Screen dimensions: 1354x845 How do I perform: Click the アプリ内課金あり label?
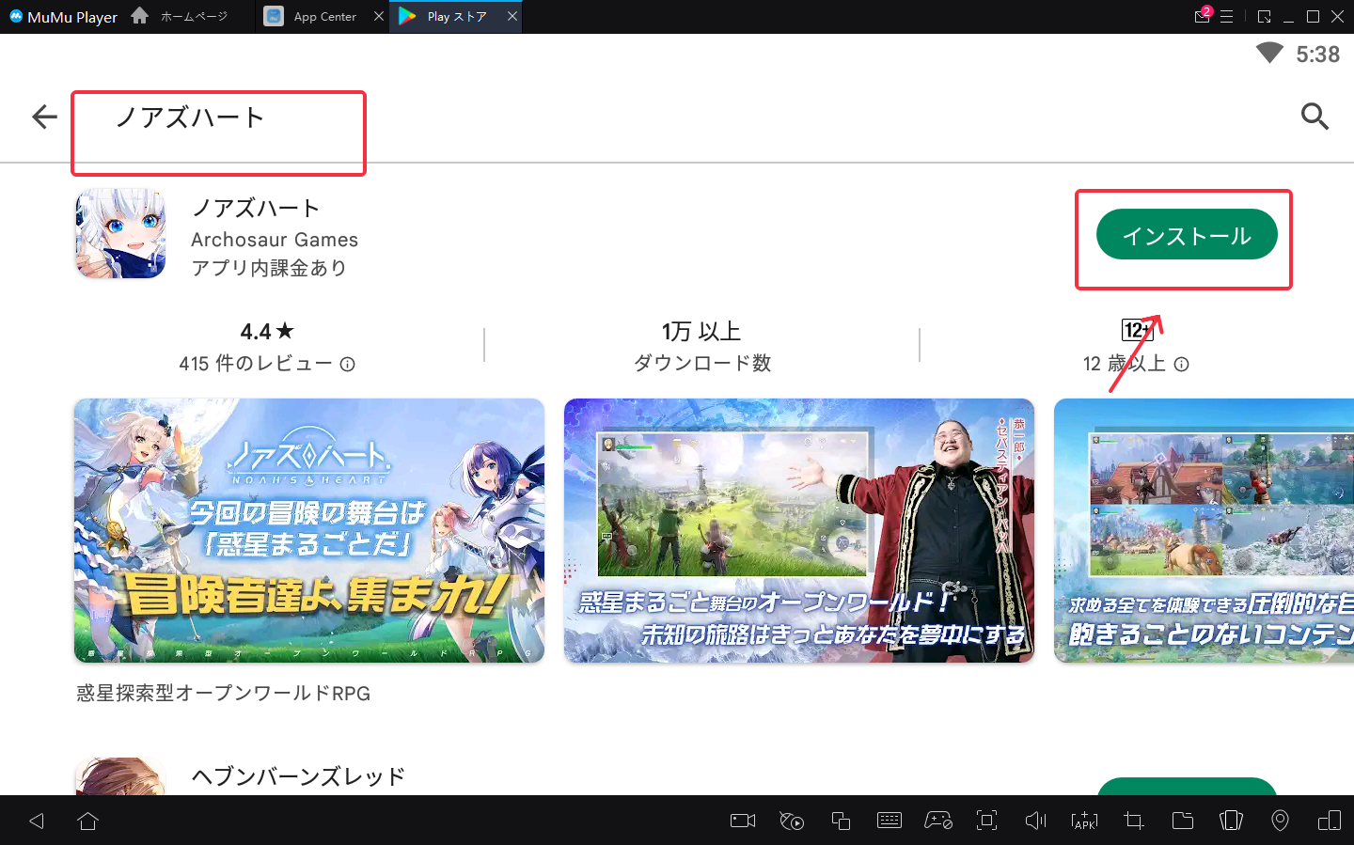click(x=269, y=268)
